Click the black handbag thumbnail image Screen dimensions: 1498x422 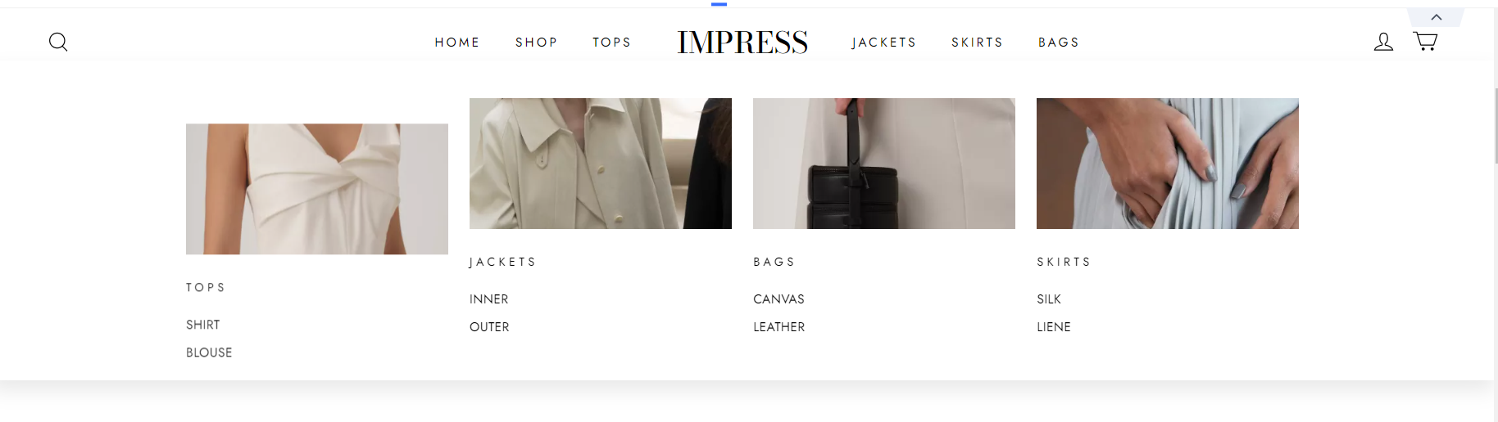click(884, 164)
